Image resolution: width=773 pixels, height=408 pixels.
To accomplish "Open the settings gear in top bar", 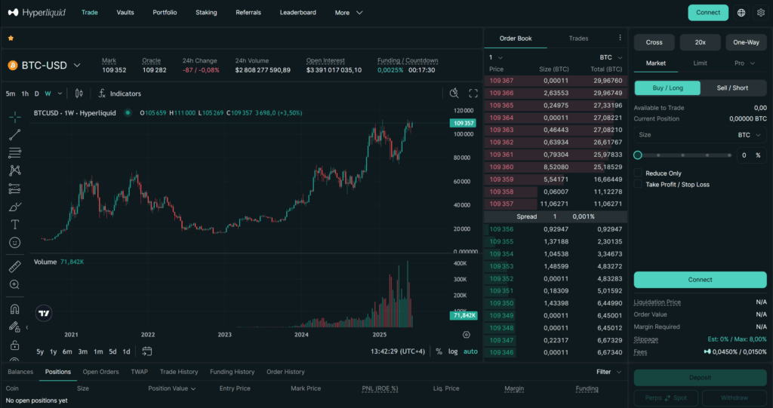I will 761,13.
